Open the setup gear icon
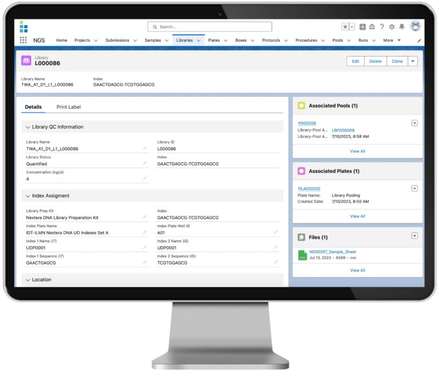 tap(392, 27)
